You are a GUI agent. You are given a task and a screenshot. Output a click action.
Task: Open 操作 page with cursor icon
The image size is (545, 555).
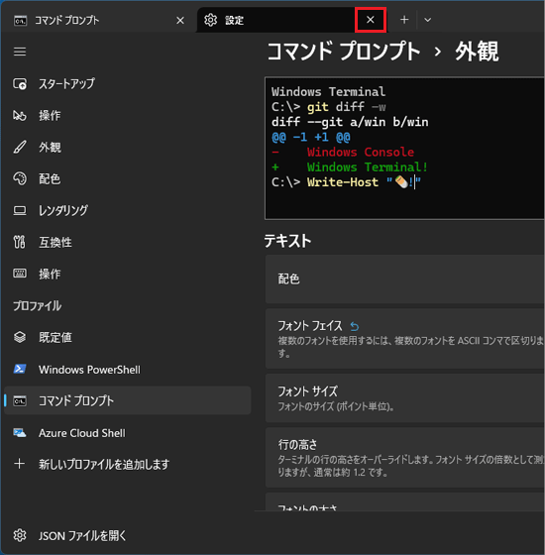[x=128, y=115]
